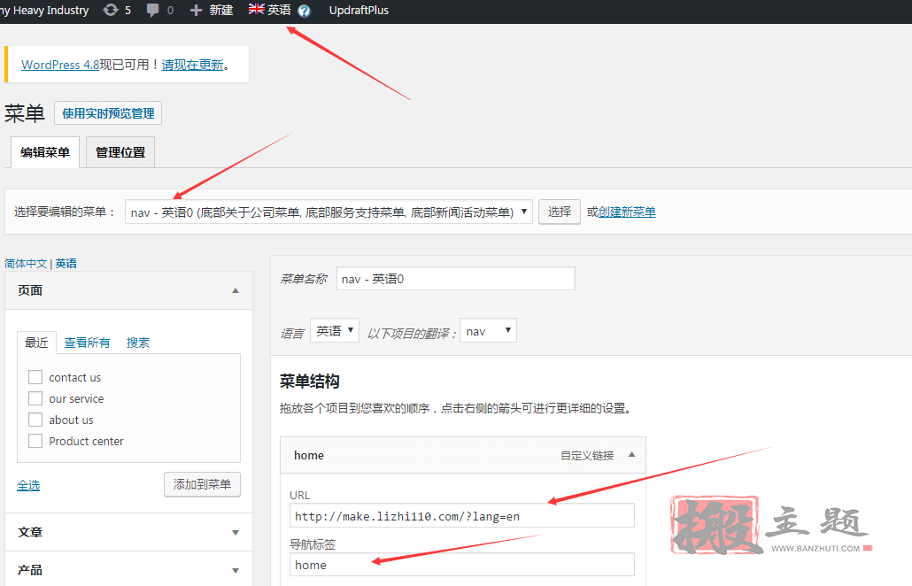Viewport: 912px width, 586px height.
Task: Click the 全选 select all link
Action: (x=28, y=485)
